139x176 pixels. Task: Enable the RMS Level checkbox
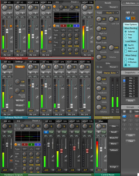tap(126, 51)
